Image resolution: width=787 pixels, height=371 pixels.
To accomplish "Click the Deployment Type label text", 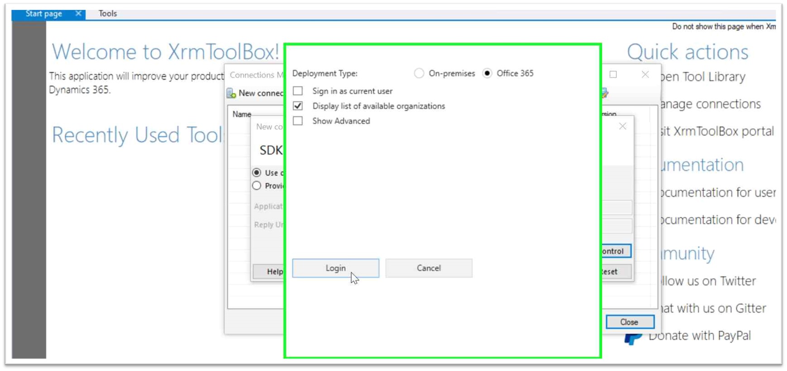I will (325, 73).
